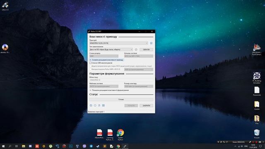
Task: Open the Розмір кластеру dropdown
Action: click(x=139, y=87)
